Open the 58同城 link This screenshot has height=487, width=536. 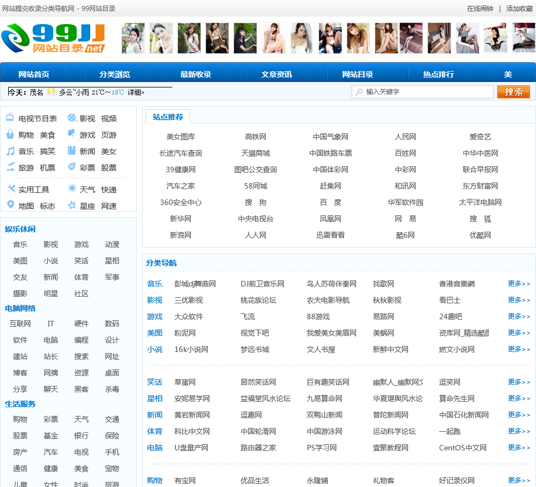click(x=255, y=186)
